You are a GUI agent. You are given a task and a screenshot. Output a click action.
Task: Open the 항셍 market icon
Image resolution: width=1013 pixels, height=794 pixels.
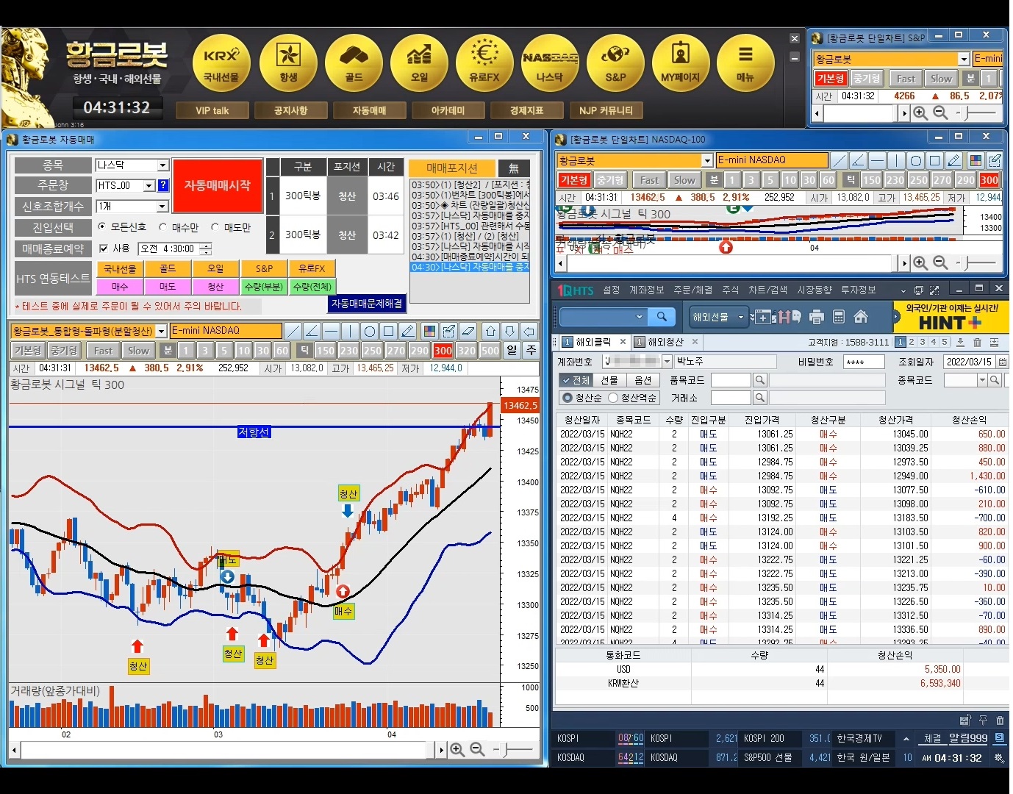288,63
